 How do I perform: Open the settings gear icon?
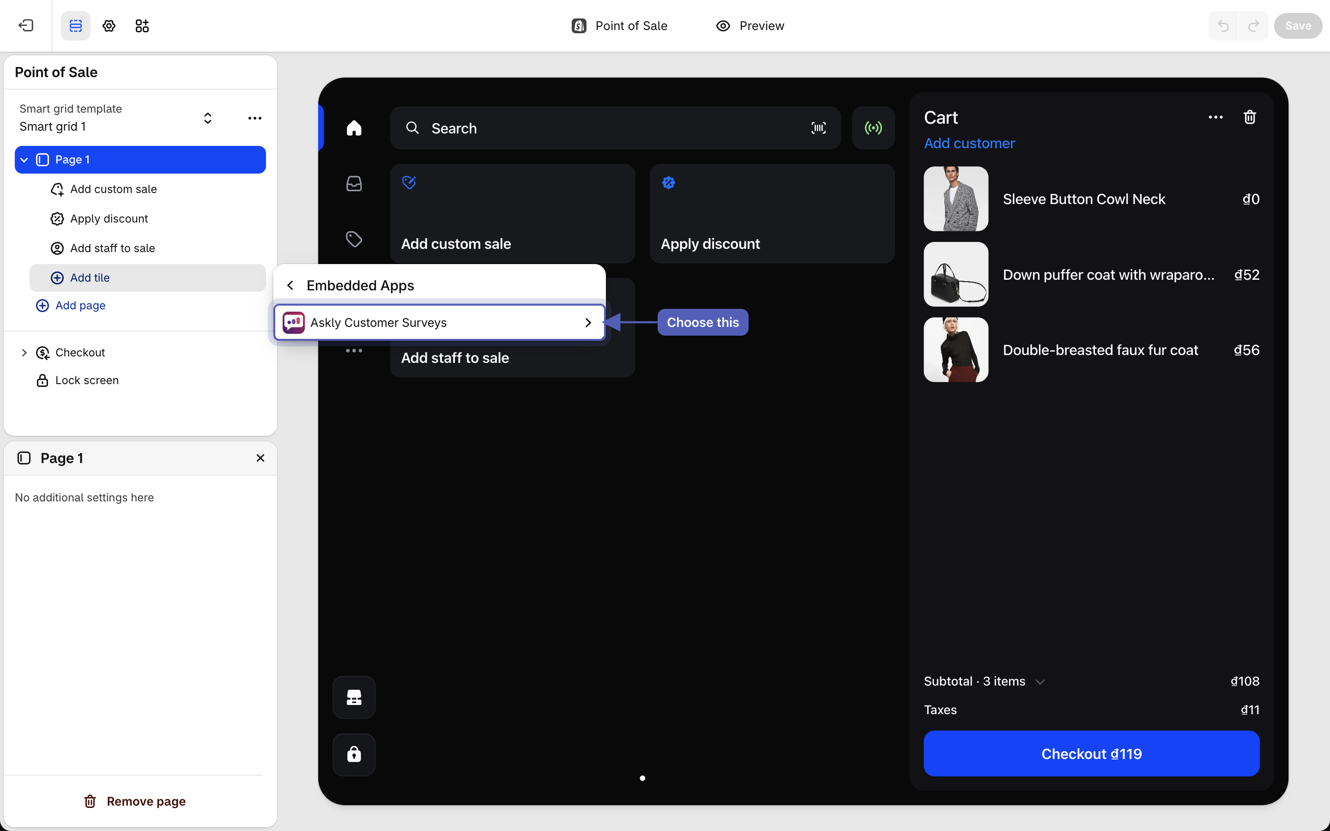coord(109,25)
